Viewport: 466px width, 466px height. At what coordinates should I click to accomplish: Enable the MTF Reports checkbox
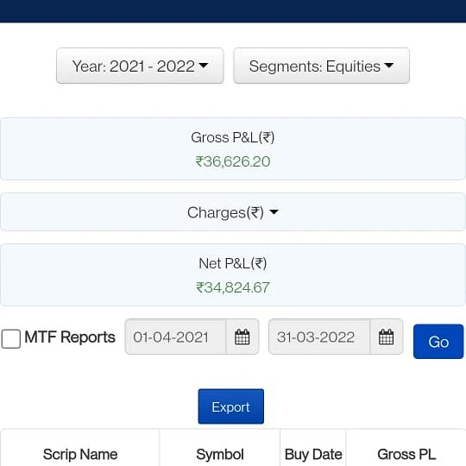click(11, 338)
